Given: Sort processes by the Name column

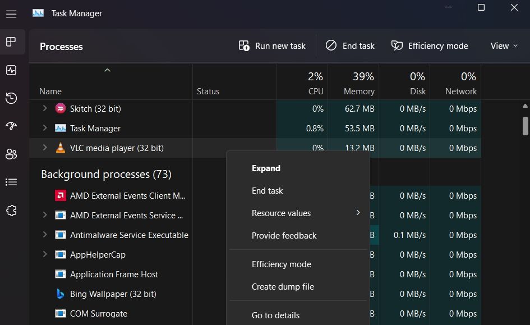Looking at the screenshot, I should 111,81.
